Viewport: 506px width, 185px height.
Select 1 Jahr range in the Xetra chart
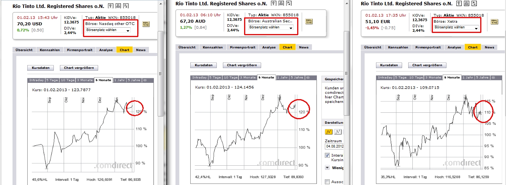468,78
